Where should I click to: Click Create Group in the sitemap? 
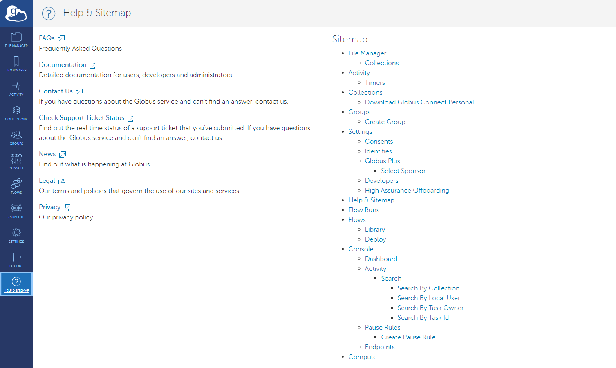point(385,122)
